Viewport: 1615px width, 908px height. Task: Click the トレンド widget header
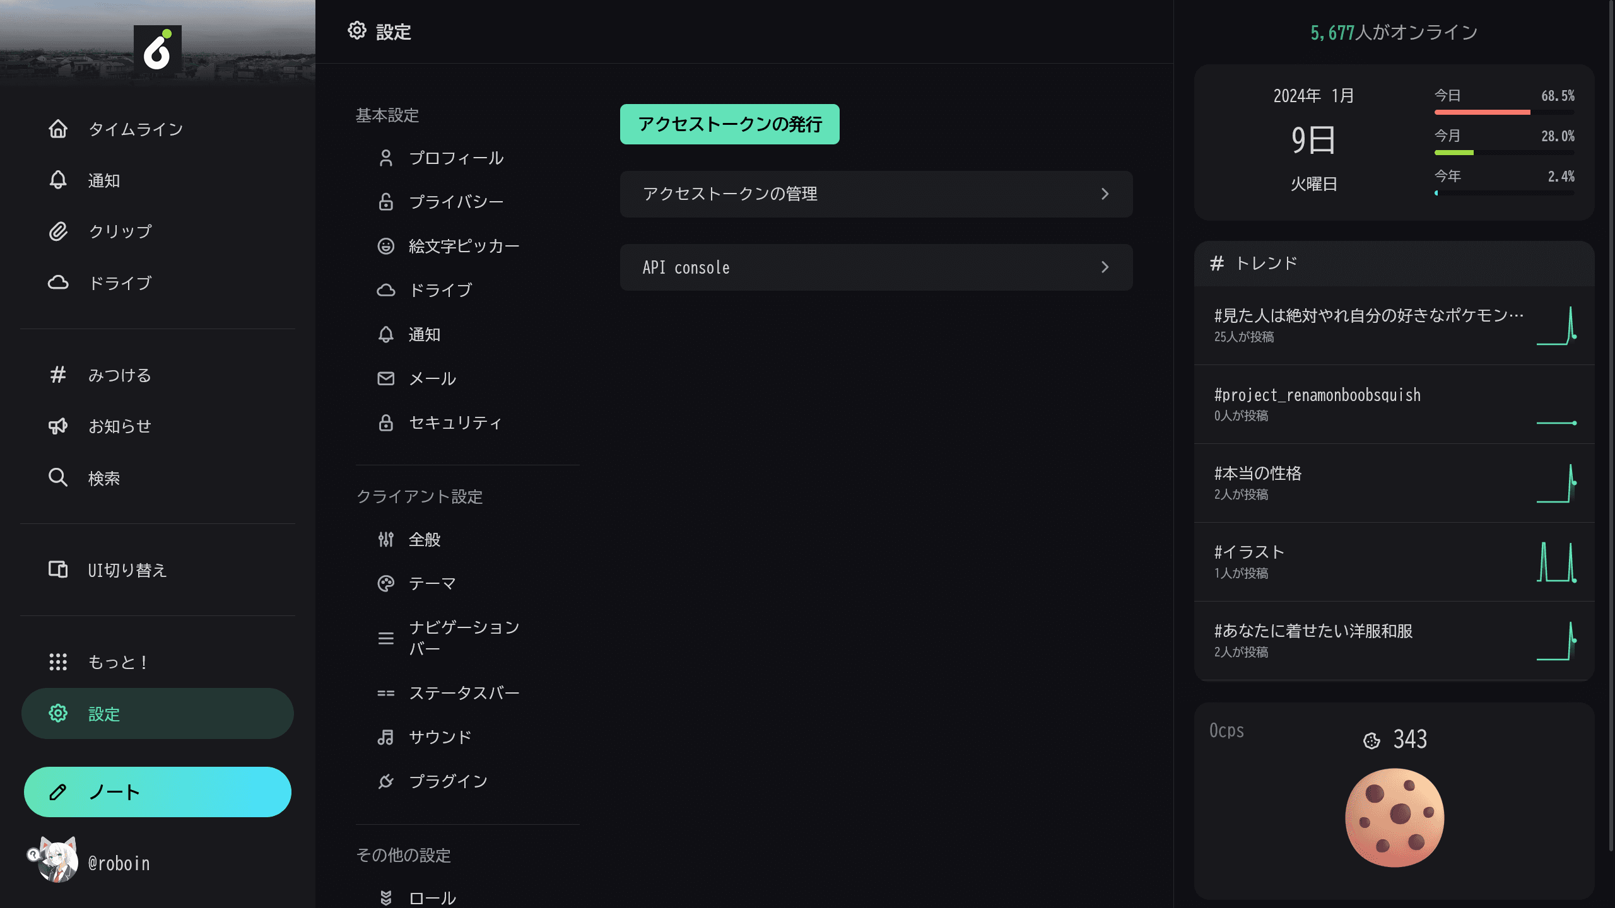coord(1394,264)
